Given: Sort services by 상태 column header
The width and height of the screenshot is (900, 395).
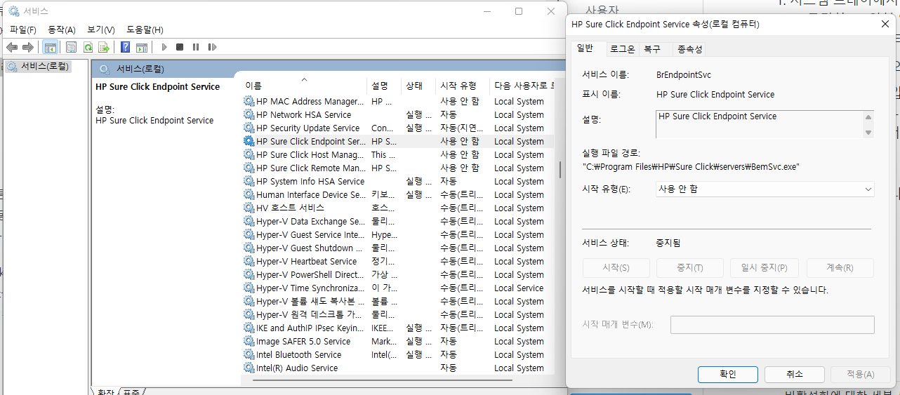Looking at the screenshot, I should point(418,86).
